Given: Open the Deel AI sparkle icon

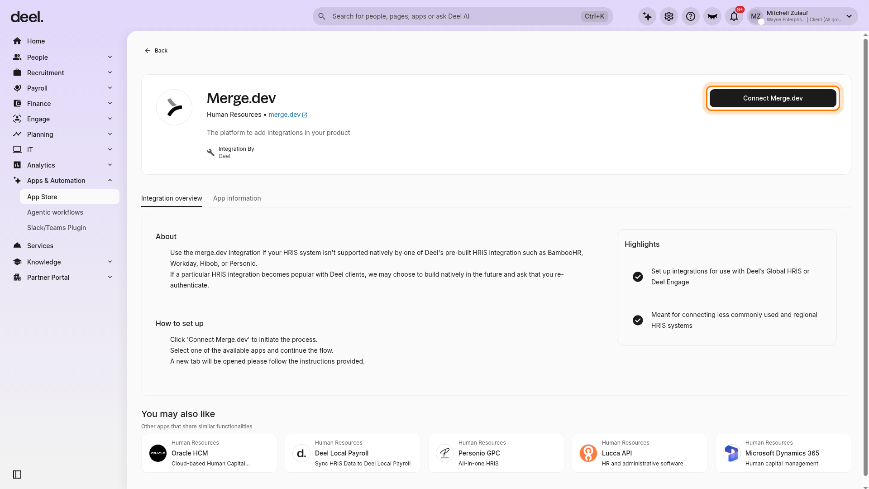Looking at the screenshot, I should (x=647, y=16).
